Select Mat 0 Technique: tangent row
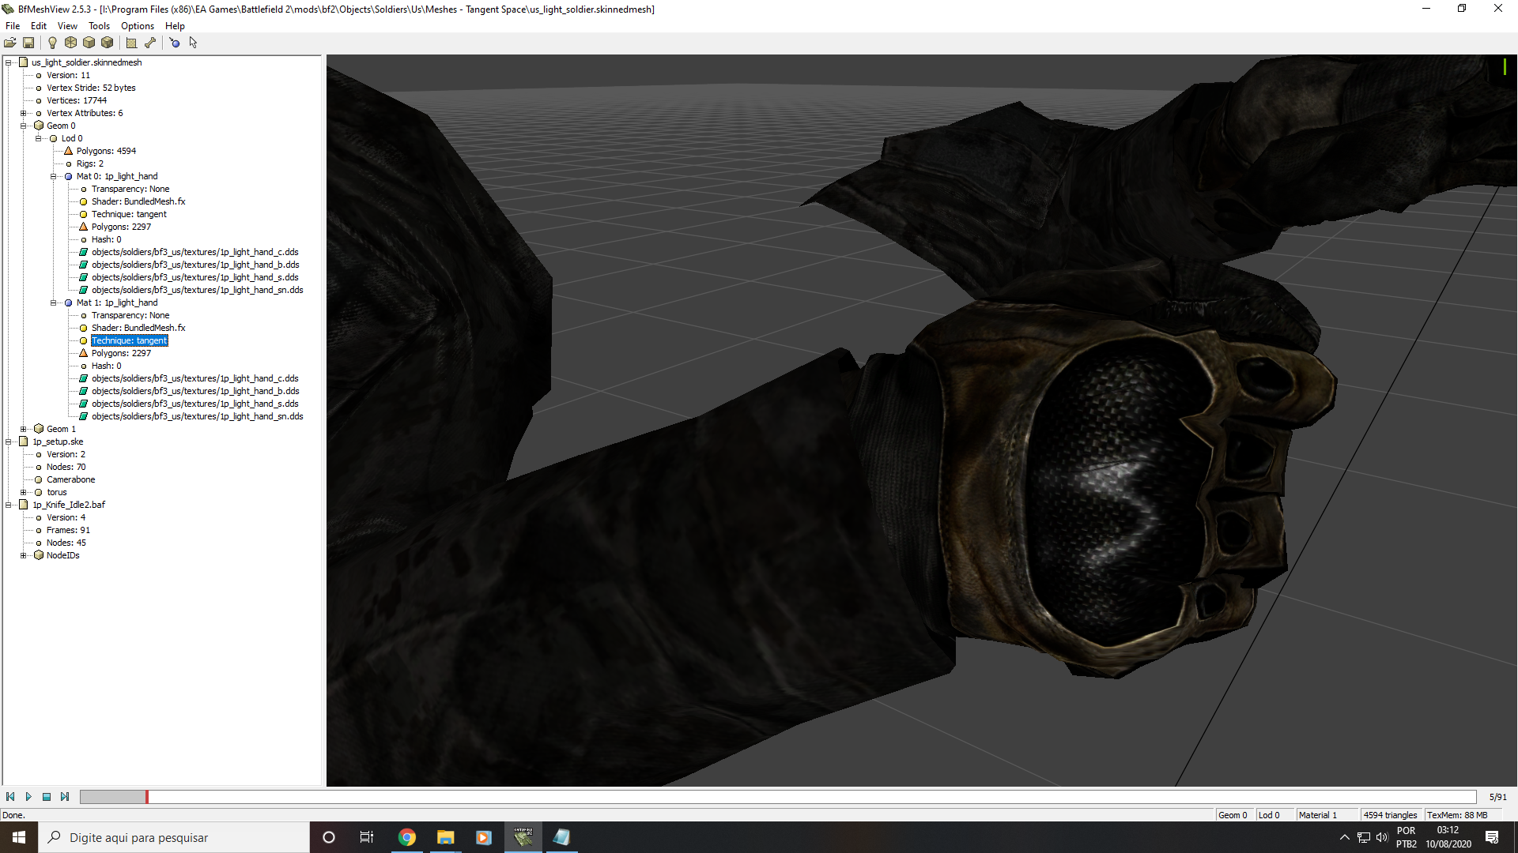The width and height of the screenshot is (1518, 853). point(129,214)
